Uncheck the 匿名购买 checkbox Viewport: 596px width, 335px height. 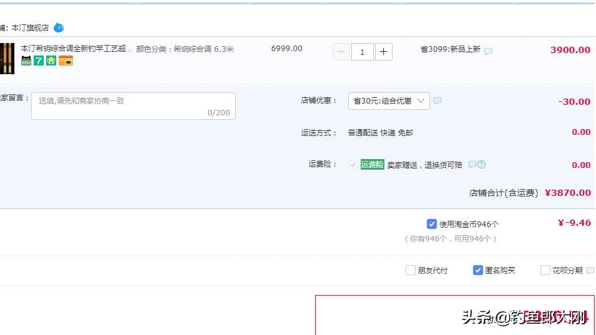click(478, 270)
